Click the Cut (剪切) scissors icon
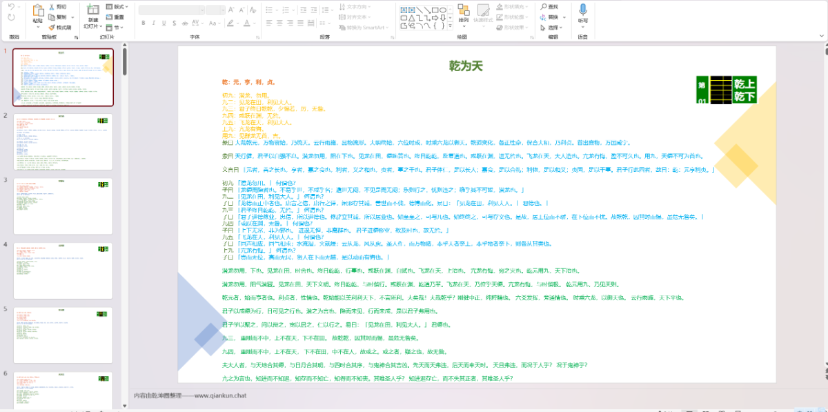Viewport: 828px width, 412px height. (52, 6)
